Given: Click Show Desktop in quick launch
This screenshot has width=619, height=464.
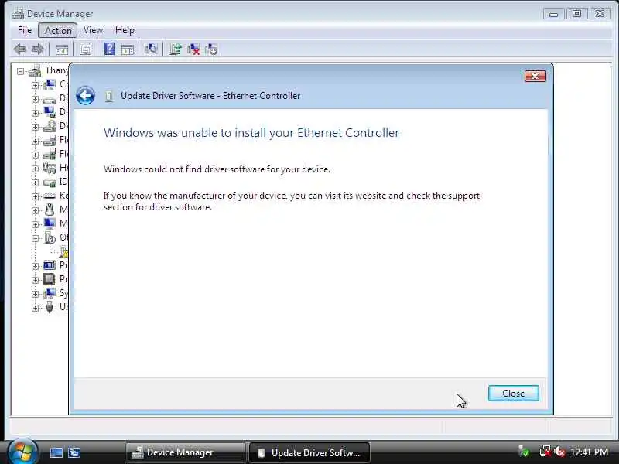Looking at the screenshot, I should pos(56,452).
